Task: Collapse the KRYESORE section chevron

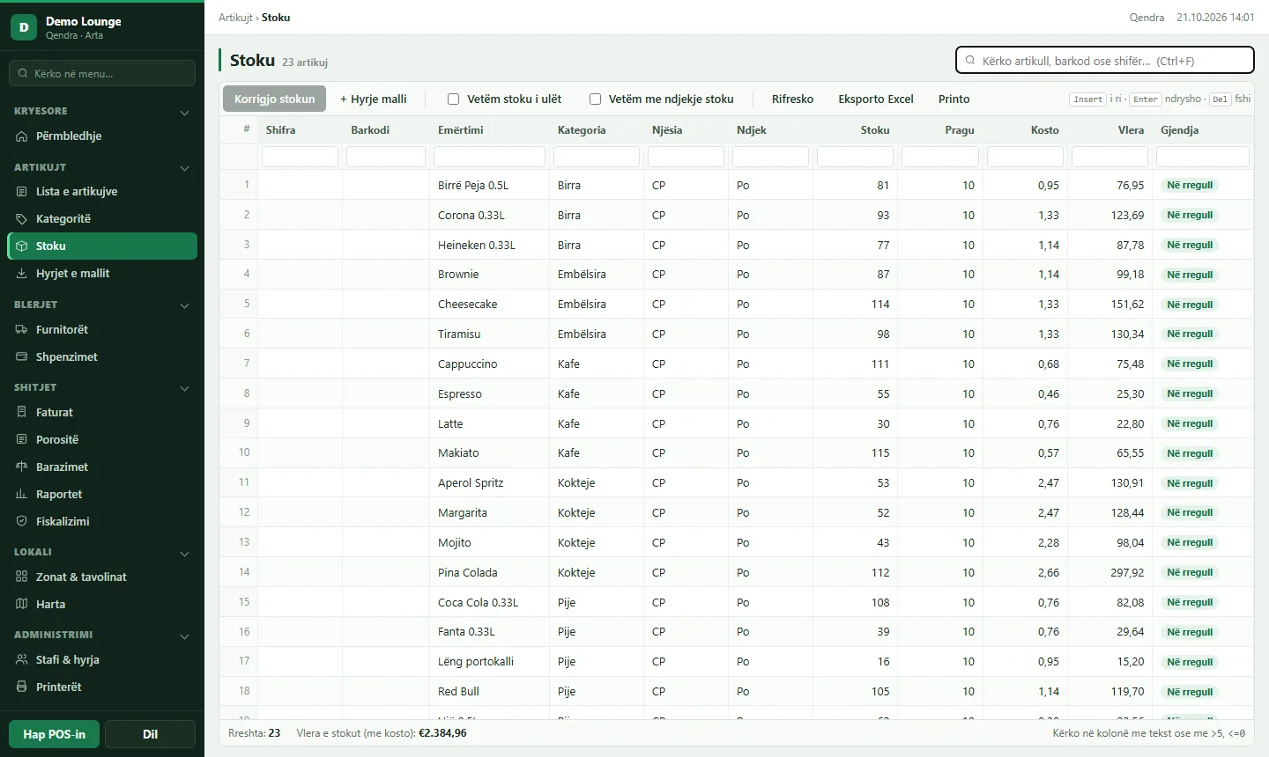Action: click(x=184, y=113)
